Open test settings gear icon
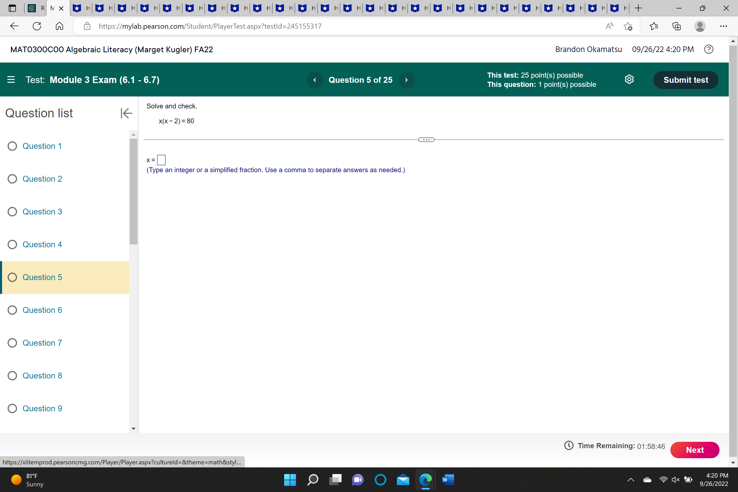The image size is (738, 492). point(629,79)
